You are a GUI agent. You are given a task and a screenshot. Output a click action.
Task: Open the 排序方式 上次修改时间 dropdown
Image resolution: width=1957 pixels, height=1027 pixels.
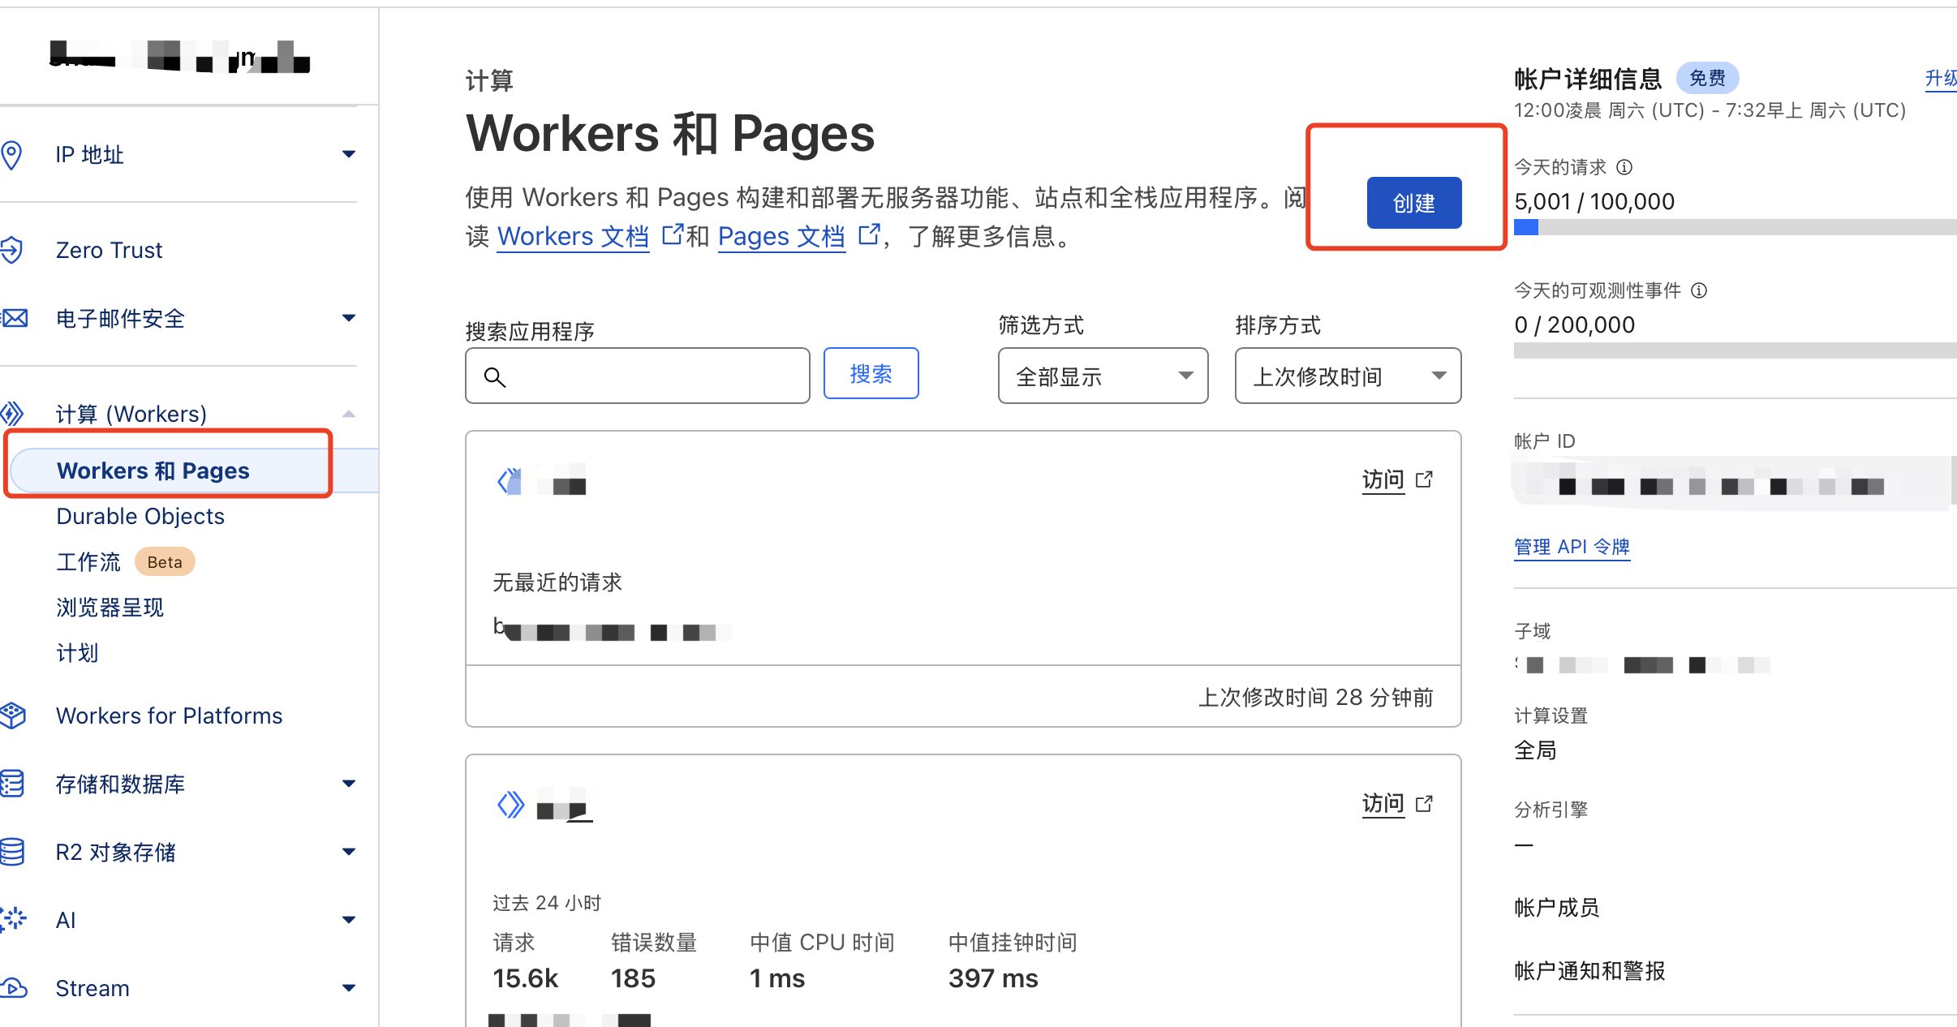(1347, 376)
